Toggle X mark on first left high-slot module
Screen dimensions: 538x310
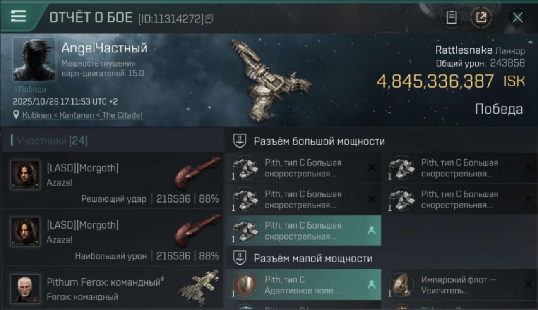[372, 167]
